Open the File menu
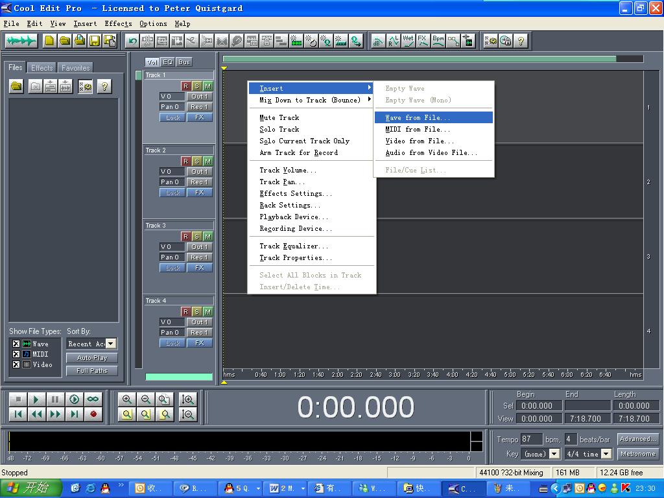Screen dimensions: 664x498 (11, 24)
